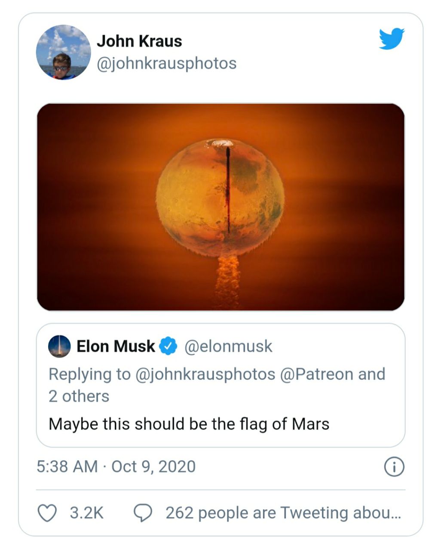This screenshot has height=551, width=441.
Task: Like the tweet with the heart icon
Action: coord(47,513)
